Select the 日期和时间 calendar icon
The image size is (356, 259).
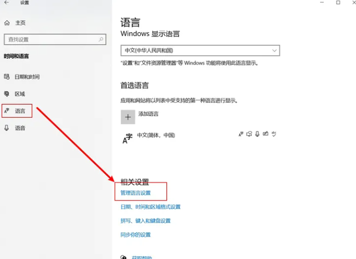(7, 77)
